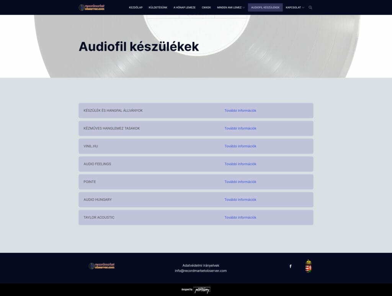392x296 pixels.
Task: Click the info@recordmarketobserver.com email address
Action: tap(201, 270)
